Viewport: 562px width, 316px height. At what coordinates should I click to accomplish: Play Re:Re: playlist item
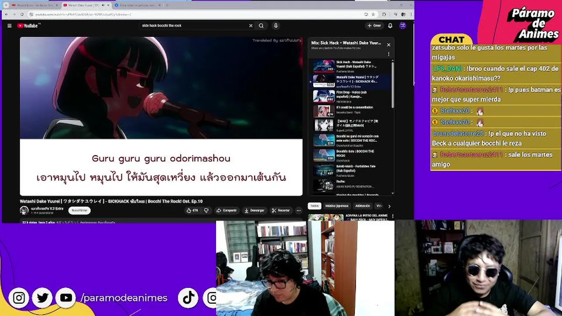tap(351, 185)
